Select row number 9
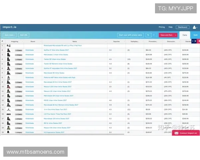This screenshot has width=200, height=160. tap(2, 82)
